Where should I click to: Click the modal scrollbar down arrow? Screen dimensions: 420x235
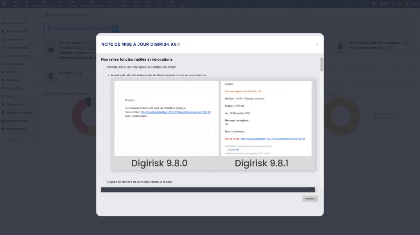(322, 190)
